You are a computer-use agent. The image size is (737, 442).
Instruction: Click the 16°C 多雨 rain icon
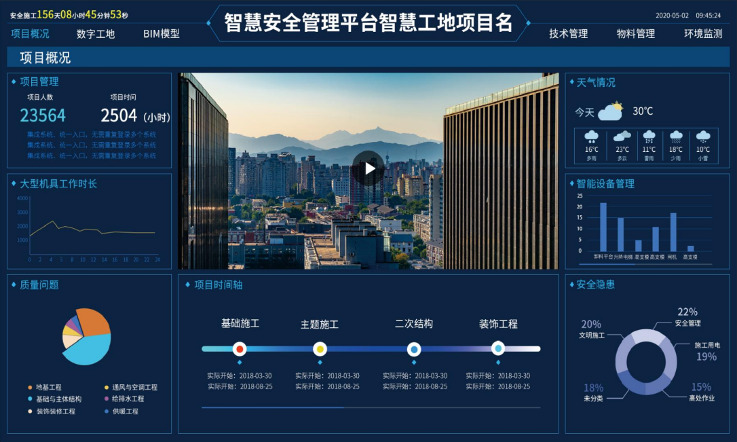(x=592, y=136)
